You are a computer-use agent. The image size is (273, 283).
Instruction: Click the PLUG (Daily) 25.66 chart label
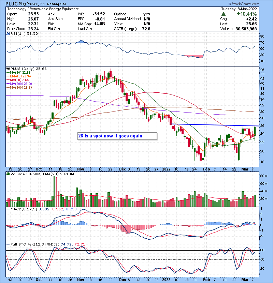click(29, 69)
